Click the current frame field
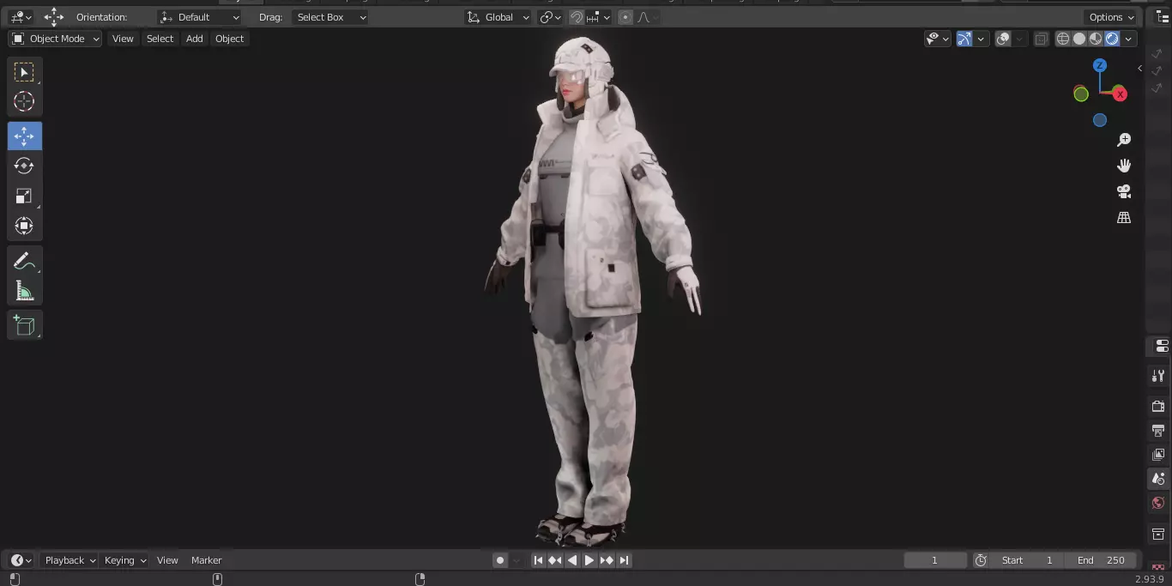 click(935, 560)
